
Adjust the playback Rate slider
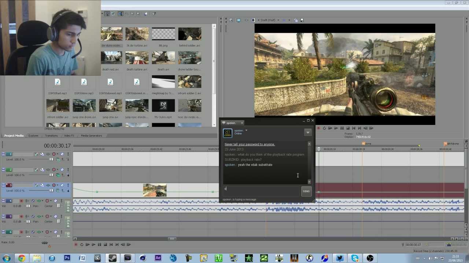45,243
